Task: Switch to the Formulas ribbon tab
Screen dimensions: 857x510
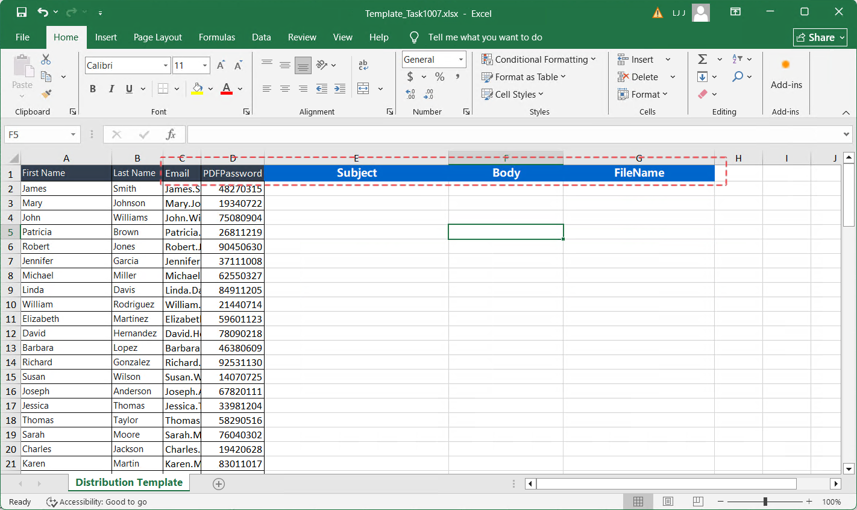Action: click(217, 37)
